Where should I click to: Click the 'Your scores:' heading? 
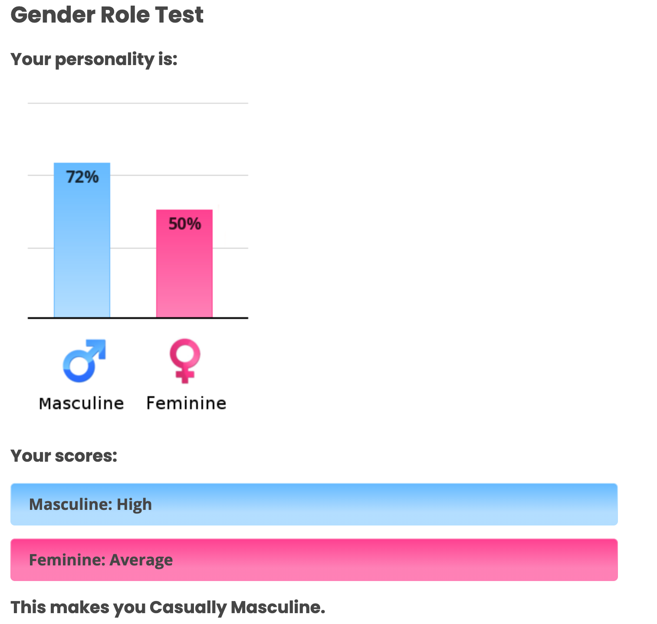coord(64,456)
